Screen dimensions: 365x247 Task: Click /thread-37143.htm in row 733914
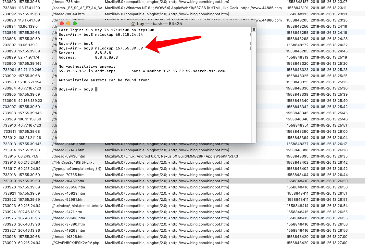(x=68, y=150)
